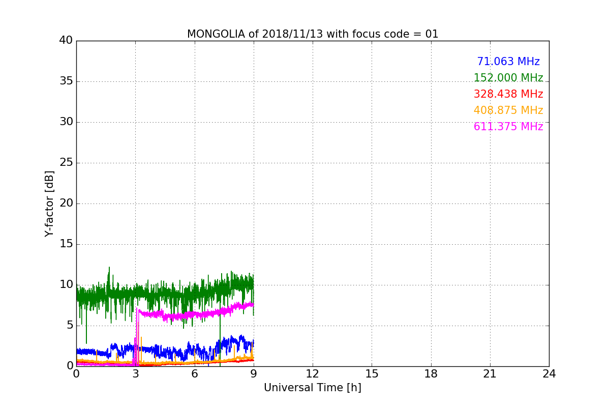Click the x-axis tick value 18
This screenshot has height=407, width=610.
click(431, 374)
